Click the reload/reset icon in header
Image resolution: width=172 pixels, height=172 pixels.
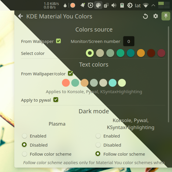click(145, 16)
